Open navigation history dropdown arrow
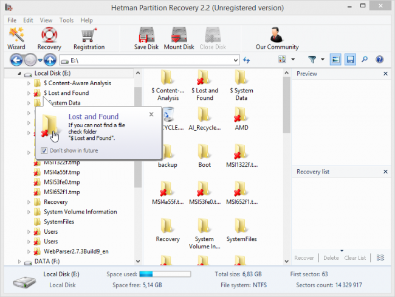The width and height of the screenshot is (395, 297). pyautogui.click(x=40, y=60)
